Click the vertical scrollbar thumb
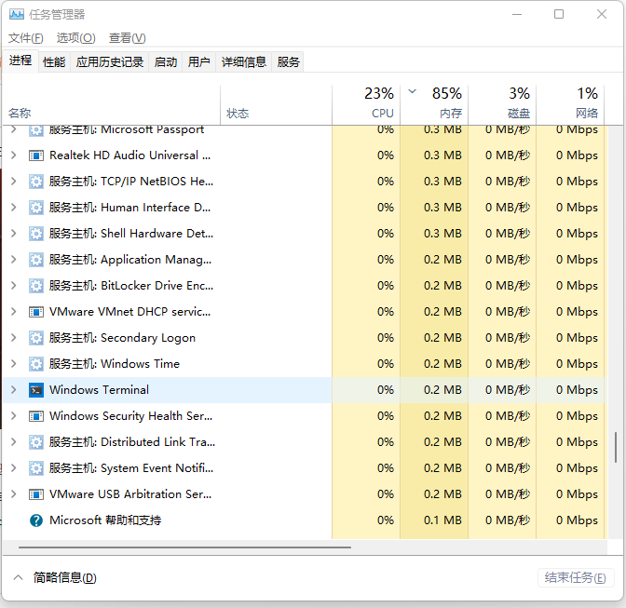Screen dimensions: 626x608 tap(616, 448)
